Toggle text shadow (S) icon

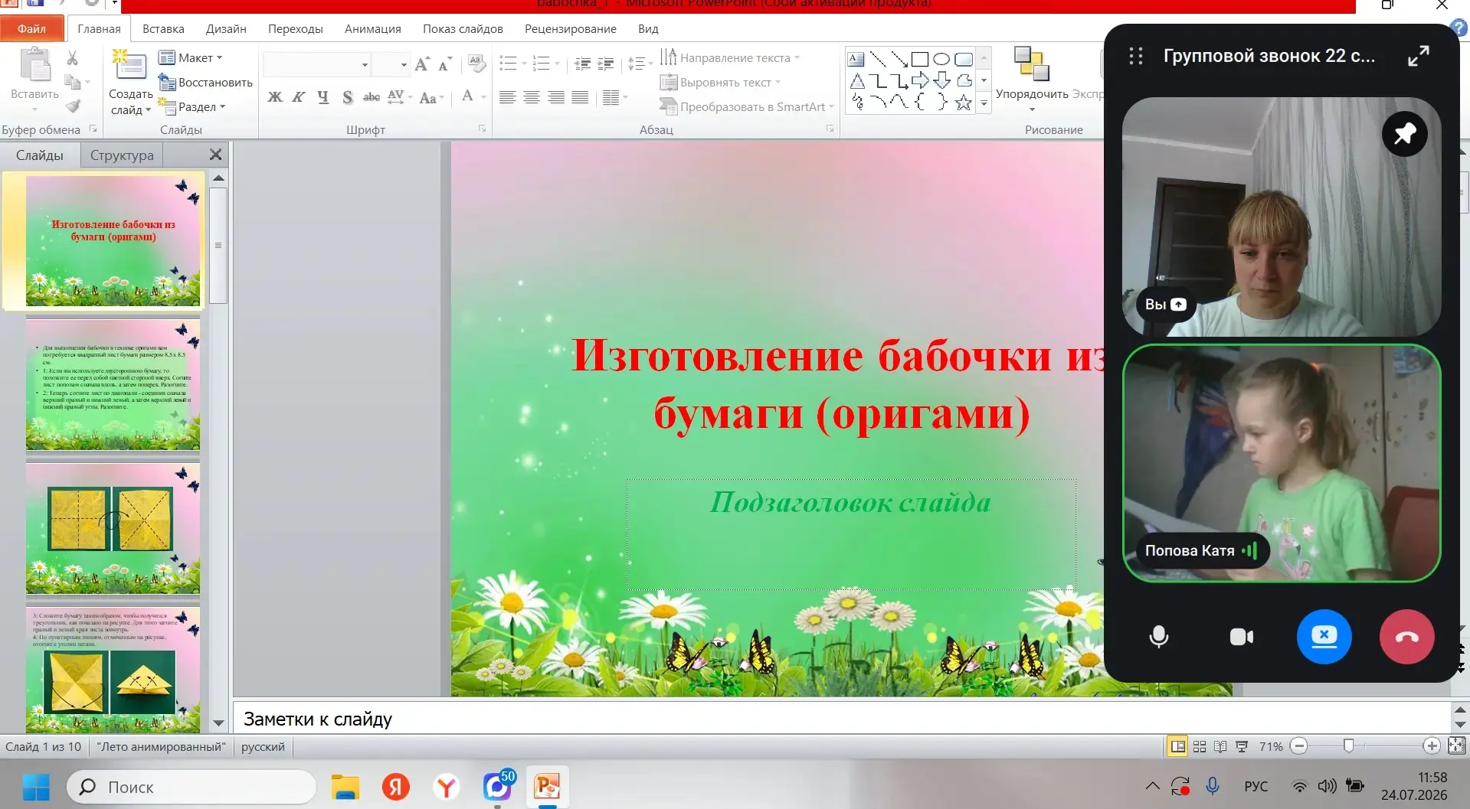pyautogui.click(x=348, y=97)
